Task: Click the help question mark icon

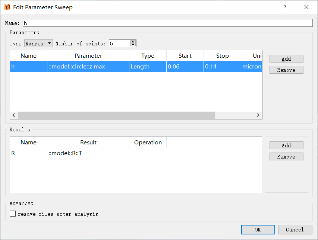Action: point(285,7)
